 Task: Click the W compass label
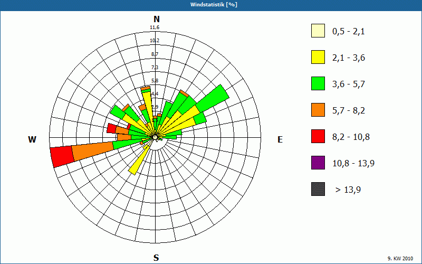[32, 139]
